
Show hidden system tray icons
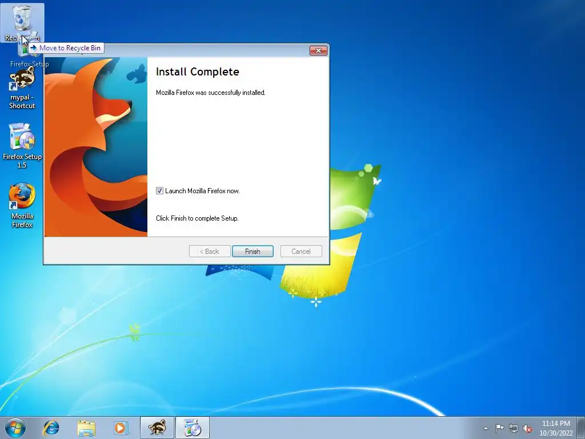coord(486,428)
